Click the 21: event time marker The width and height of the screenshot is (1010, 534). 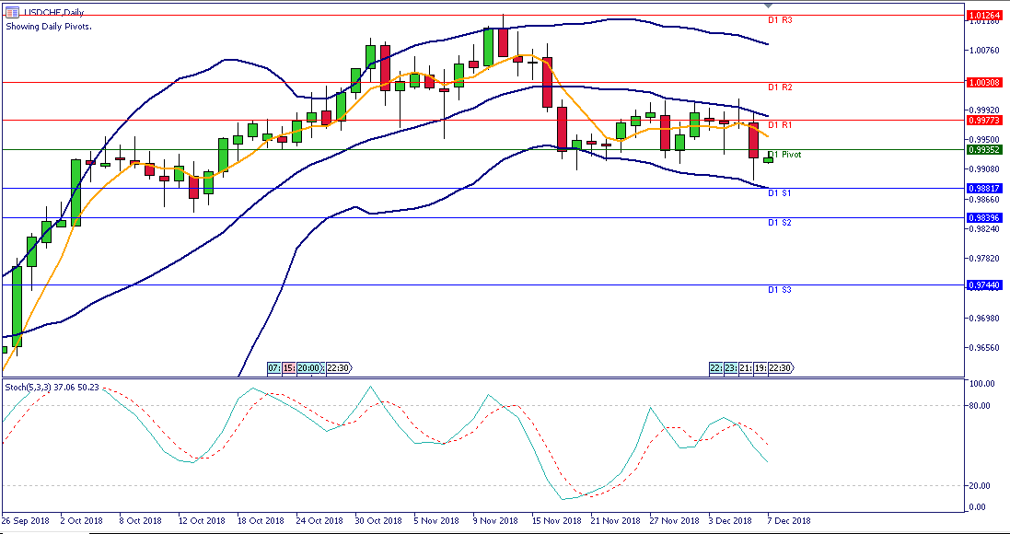pos(745,367)
